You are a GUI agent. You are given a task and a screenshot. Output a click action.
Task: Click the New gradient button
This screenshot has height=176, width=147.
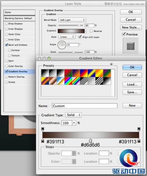point(132,105)
